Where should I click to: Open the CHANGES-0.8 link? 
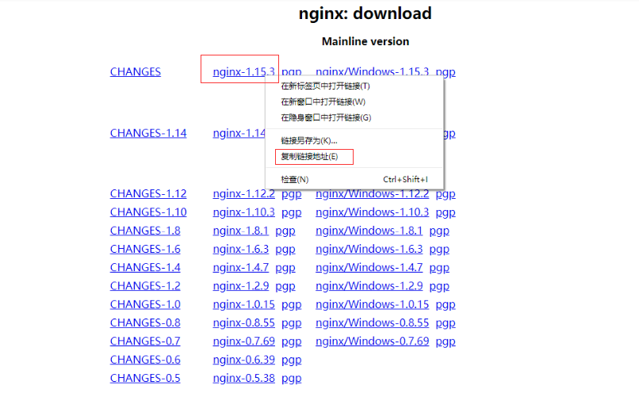[x=145, y=323]
